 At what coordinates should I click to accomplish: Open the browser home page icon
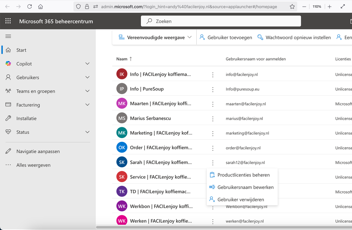click(41, 7)
